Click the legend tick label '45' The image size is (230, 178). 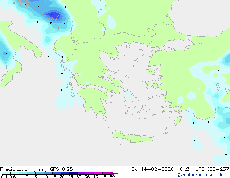click(104, 177)
